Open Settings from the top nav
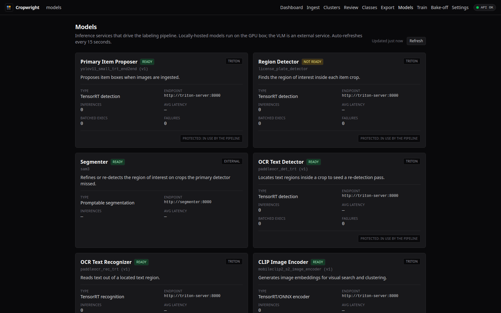This screenshot has height=313, width=501. [x=460, y=8]
